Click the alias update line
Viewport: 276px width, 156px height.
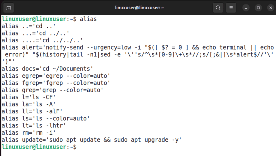91,140
